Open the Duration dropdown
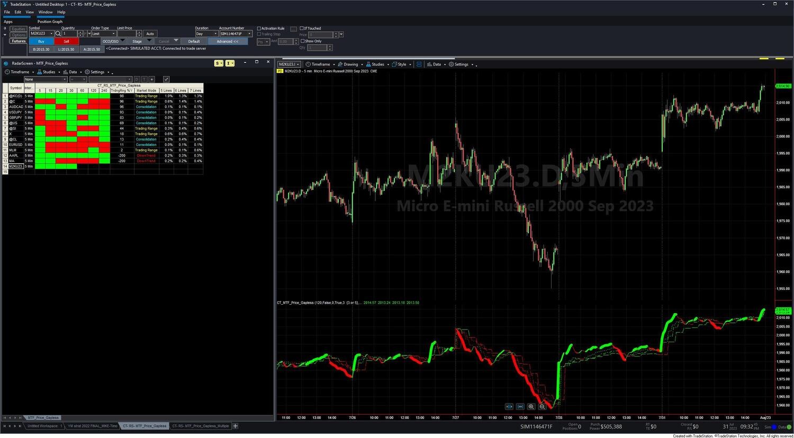 [206, 34]
